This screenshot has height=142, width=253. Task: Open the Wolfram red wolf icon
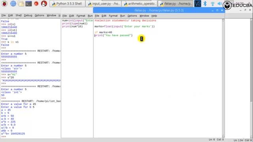tap(44, 4)
